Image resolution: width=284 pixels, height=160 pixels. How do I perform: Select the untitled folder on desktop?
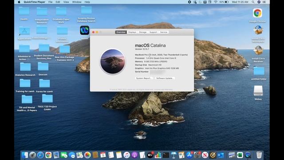click(x=259, y=71)
